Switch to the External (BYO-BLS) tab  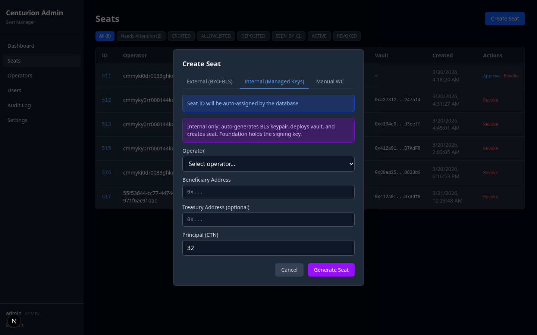coord(210,82)
